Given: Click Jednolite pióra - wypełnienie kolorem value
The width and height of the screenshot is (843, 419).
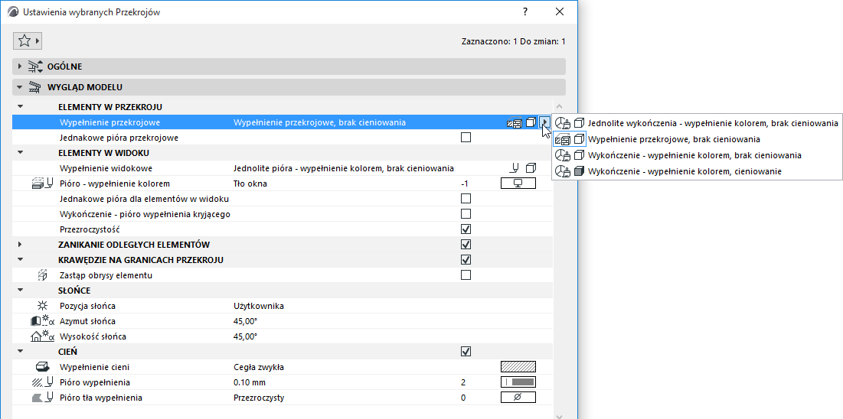Looking at the screenshot, I should tap(343, 168).
